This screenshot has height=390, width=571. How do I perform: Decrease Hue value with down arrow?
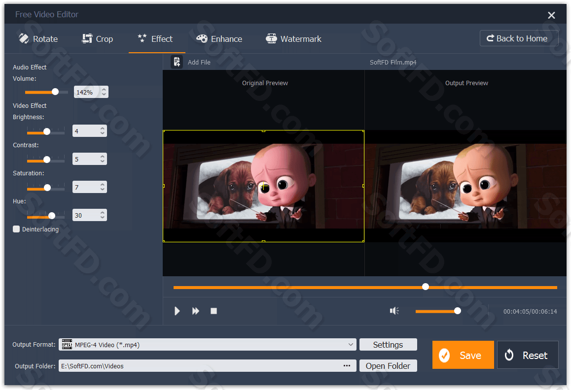pos(103,218)
